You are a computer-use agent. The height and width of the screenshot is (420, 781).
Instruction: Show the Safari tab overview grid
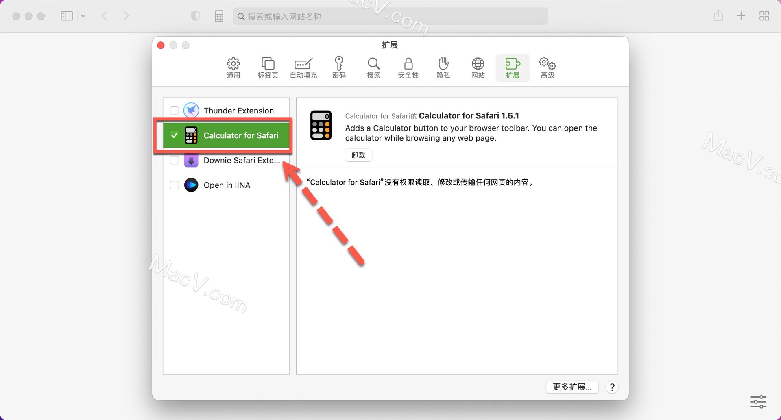tap(764, 16)
